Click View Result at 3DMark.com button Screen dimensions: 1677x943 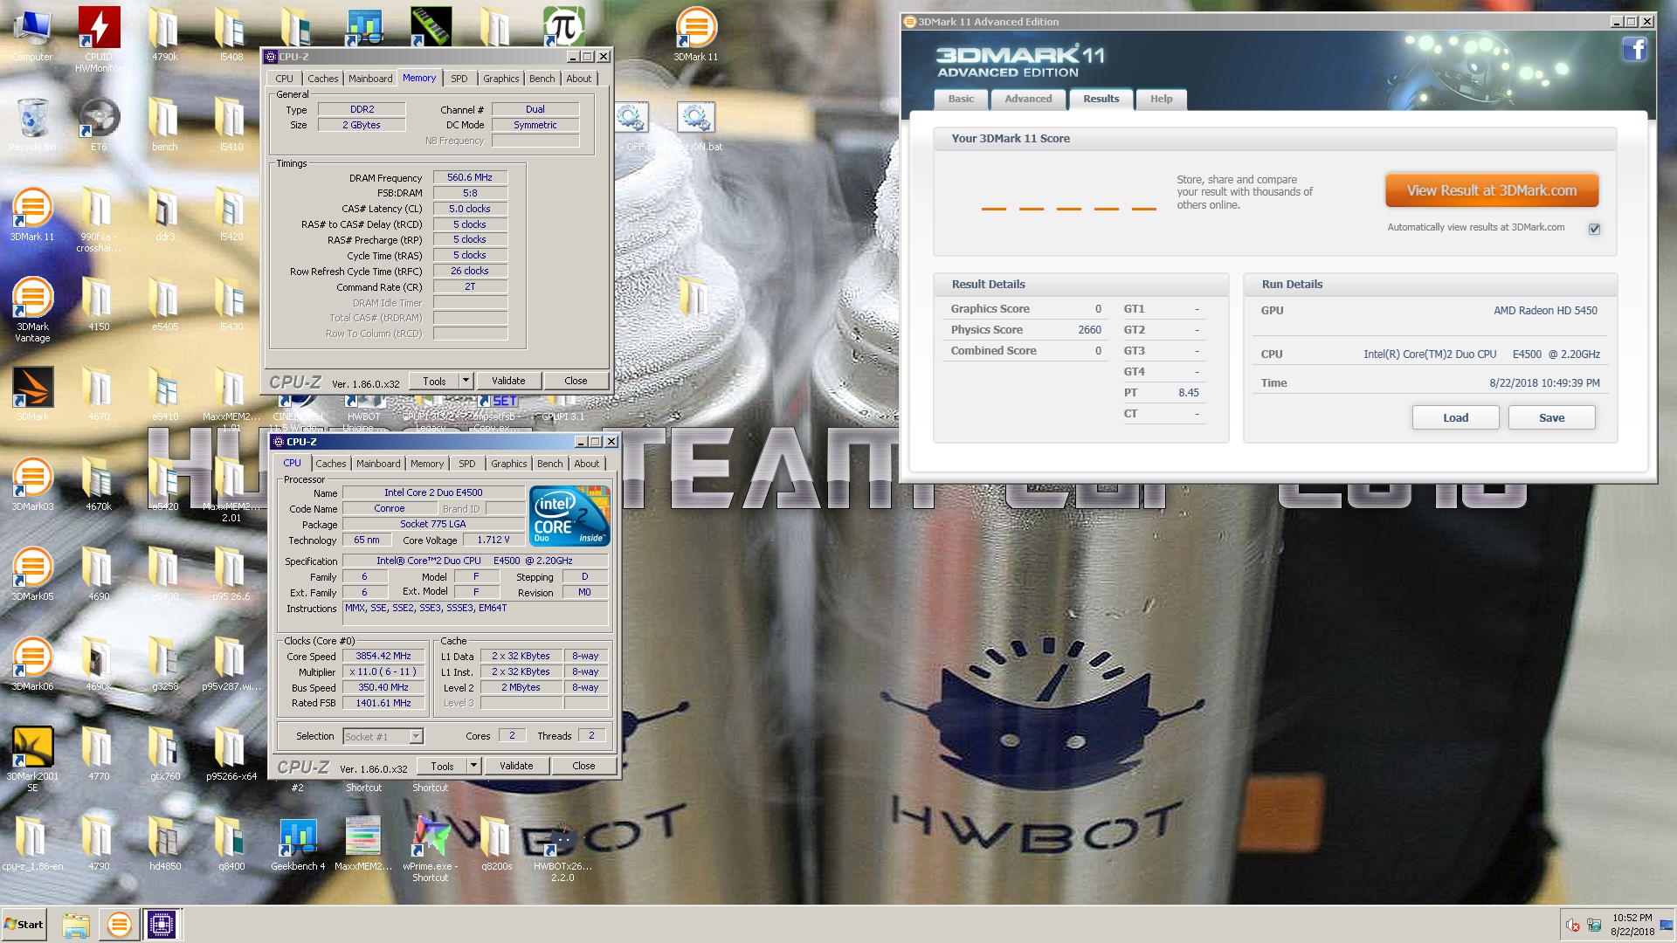pos(1491,190)
